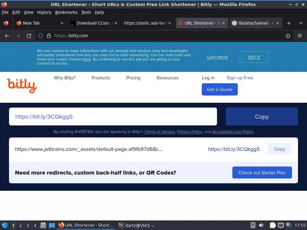Image resolution: width=307 pixels, height=230 pixels.
Task: Expand the Products navigation menu
Action: [x=101, y=78]
